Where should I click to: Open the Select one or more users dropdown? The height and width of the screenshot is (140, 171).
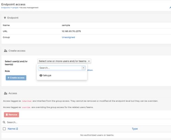point(64,61)
